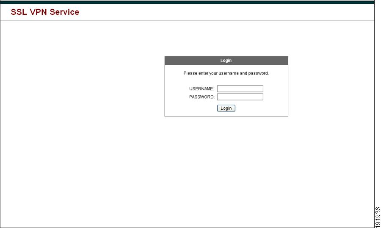Screen dimensions: 381x228
Task: Click the USERNAME input field
Action: [x=240, y=89]
